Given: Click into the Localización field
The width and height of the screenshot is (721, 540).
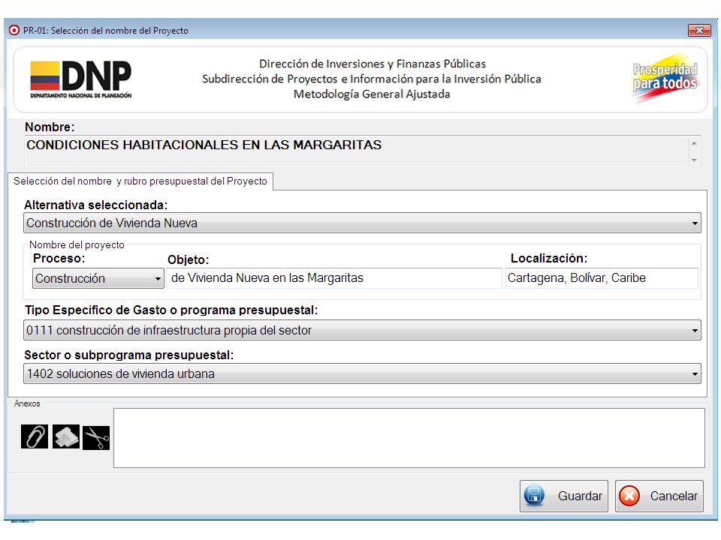Looking at the screenshot, I should 602,278.
